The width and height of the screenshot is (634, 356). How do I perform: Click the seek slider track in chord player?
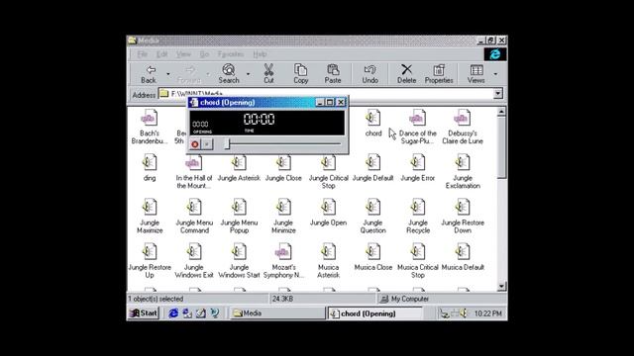pyautogui.click(x=285, y=143)
